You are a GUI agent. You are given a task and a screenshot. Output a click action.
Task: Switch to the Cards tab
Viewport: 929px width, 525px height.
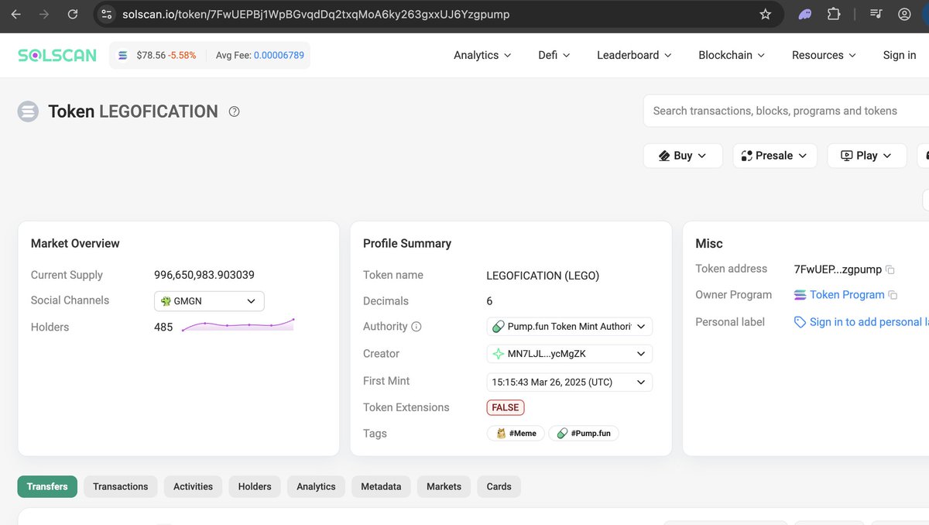pyautogui.click(x=499, y=486)
